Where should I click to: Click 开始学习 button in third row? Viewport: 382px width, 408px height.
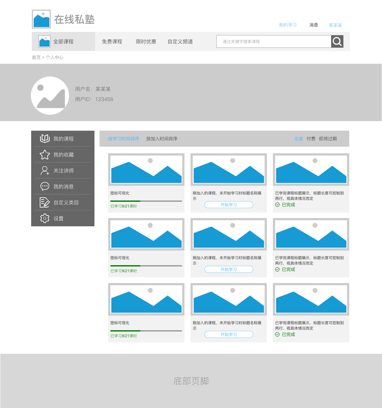229,334
